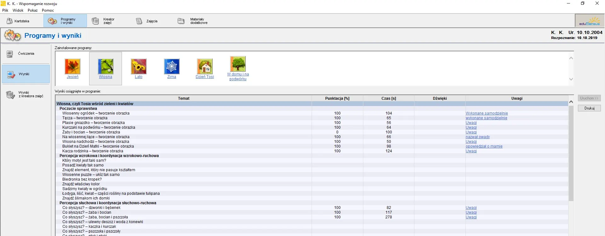Open the Jesień program icon
Screen dimensions: 605x236
(72, 66)
